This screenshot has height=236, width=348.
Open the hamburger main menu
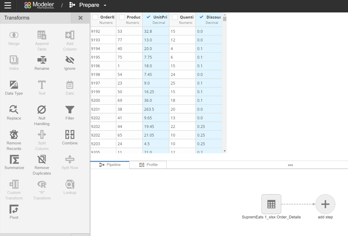coord(8,5)
